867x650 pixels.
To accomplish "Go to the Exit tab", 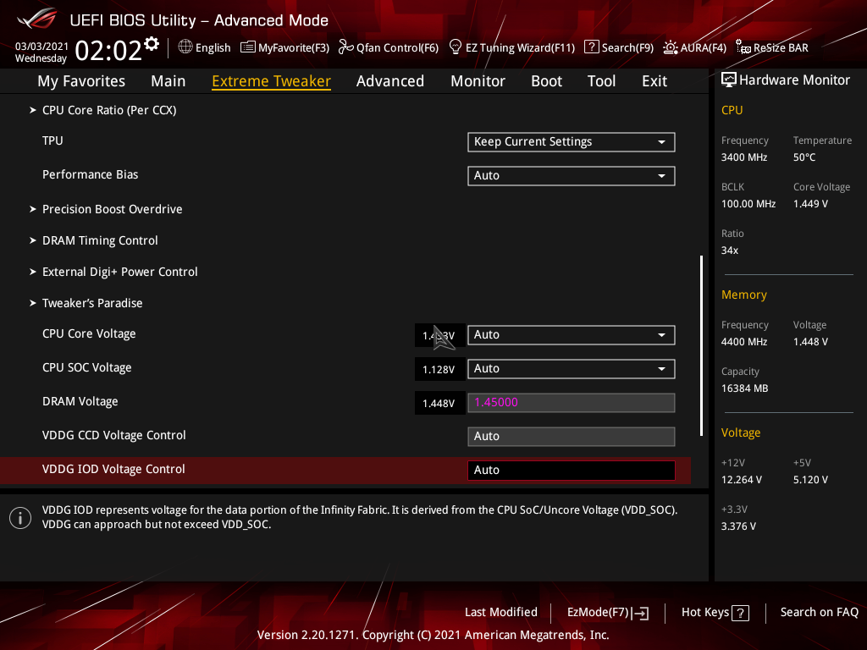I will click(654, 81).
